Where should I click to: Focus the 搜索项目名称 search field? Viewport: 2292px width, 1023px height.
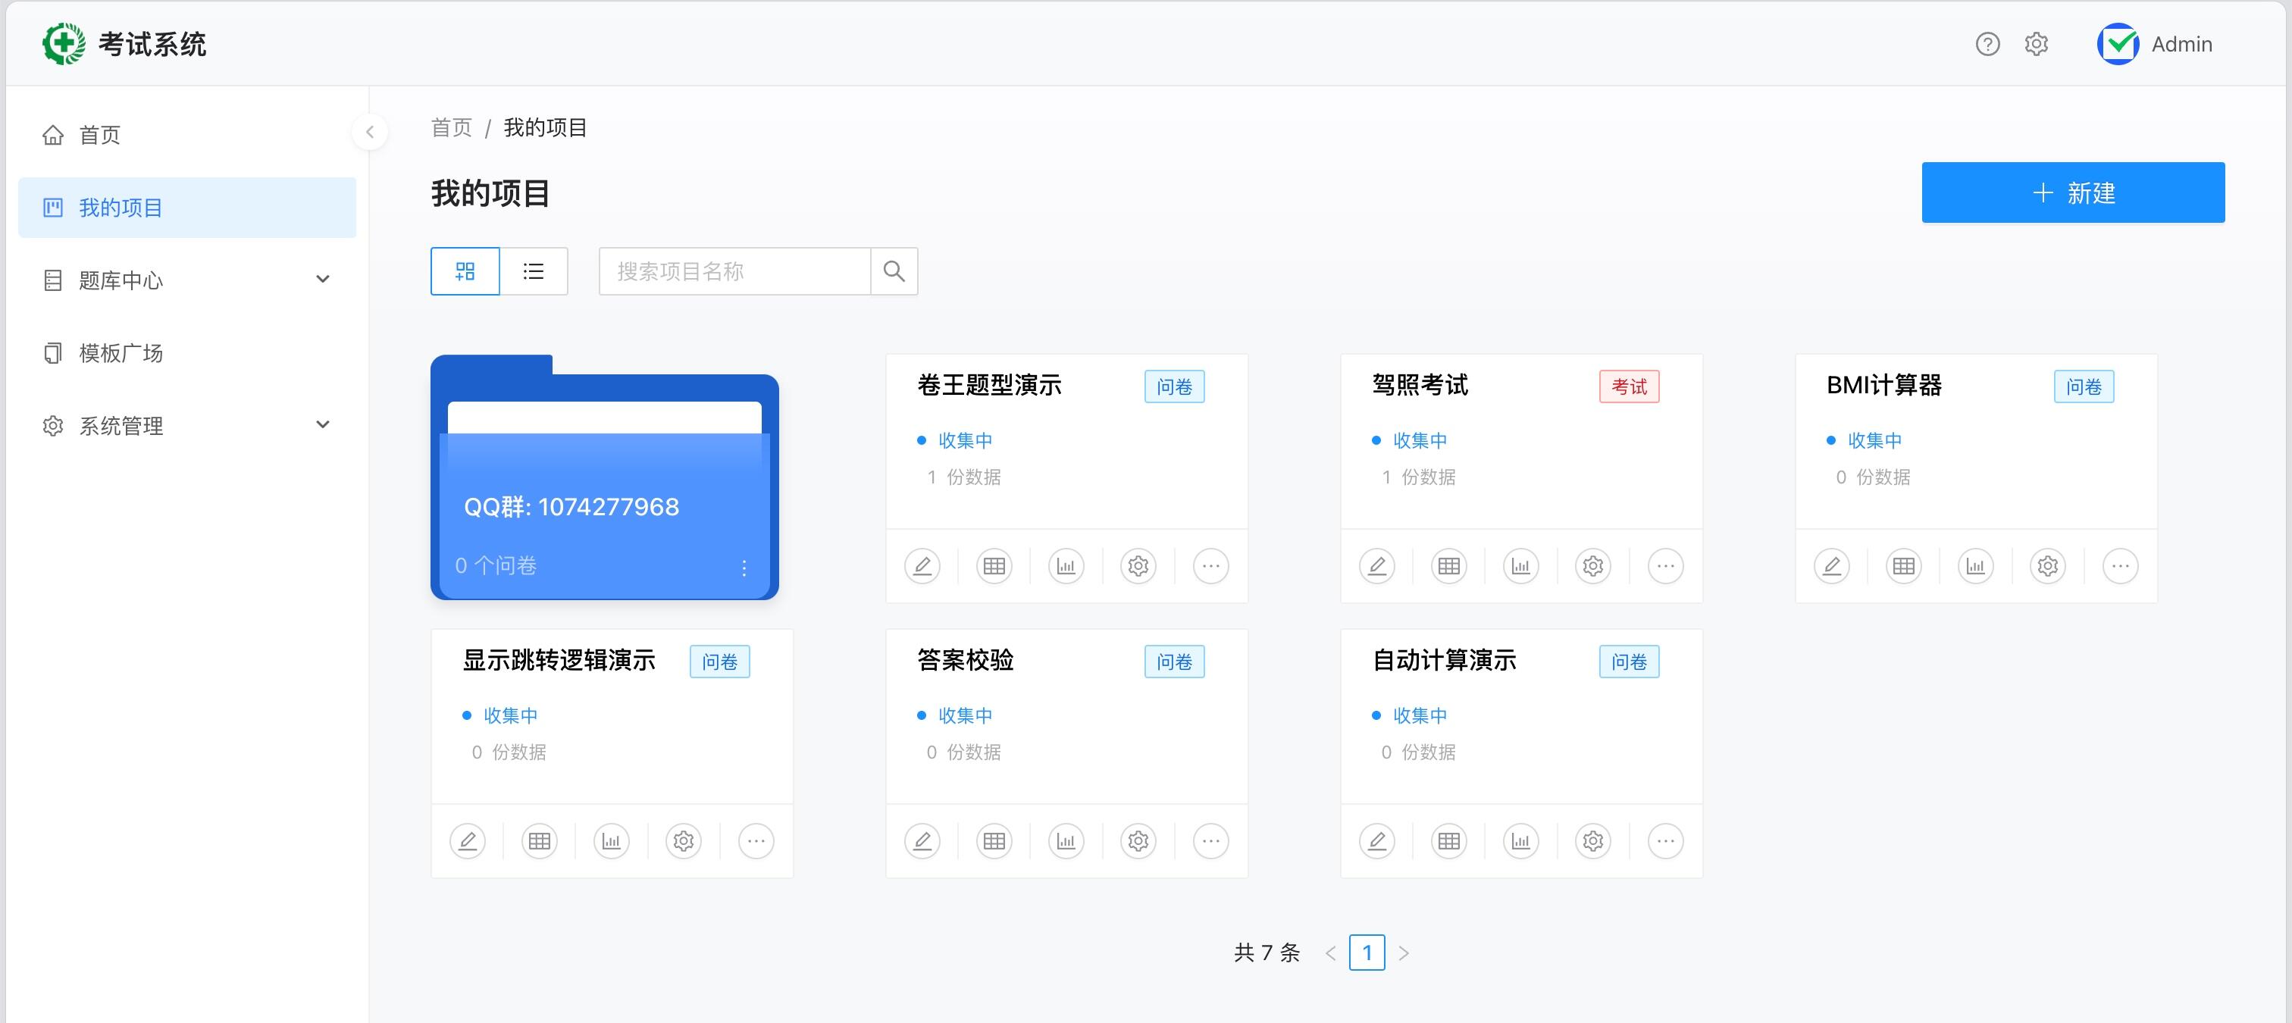click(735, 271)
